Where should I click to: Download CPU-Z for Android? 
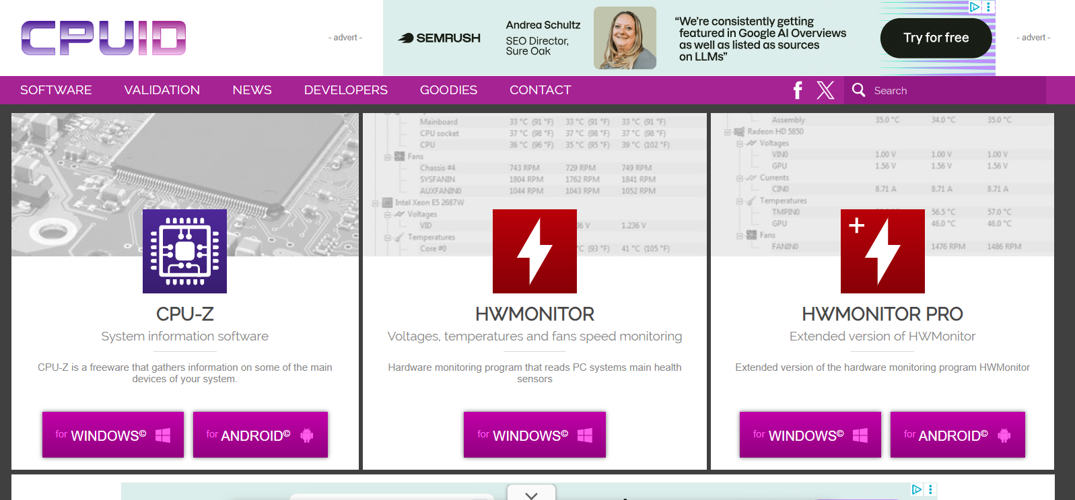pos(260,435)
